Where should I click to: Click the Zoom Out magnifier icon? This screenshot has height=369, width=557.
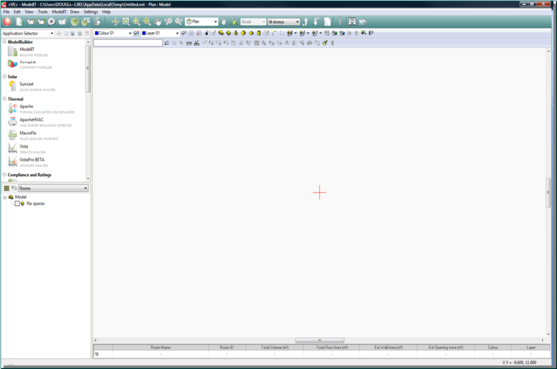point(147,22)
